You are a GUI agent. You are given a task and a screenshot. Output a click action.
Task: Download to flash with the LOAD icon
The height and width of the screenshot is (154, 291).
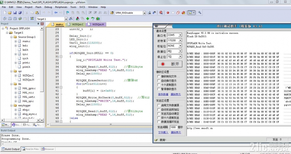[x=32, y=19]
